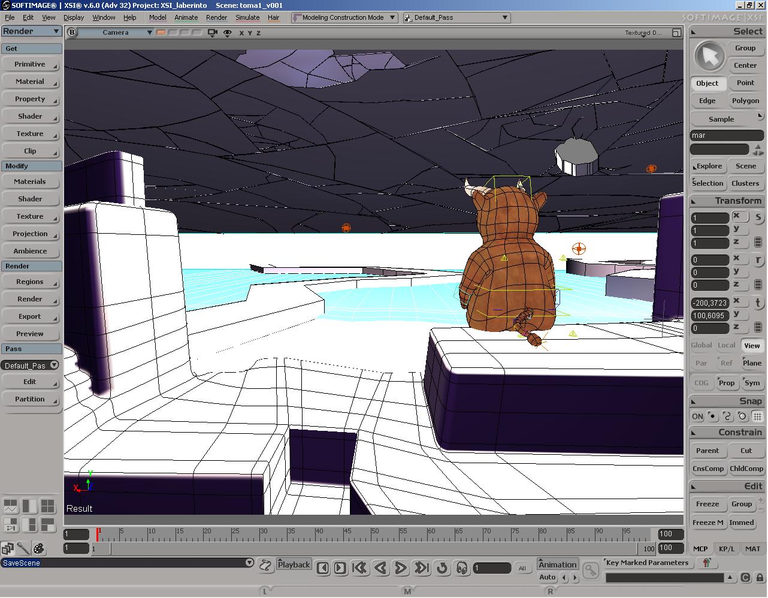Toggle the Immed immediate mode
Viewport: 768px width, 598px height.
point(742,523)
